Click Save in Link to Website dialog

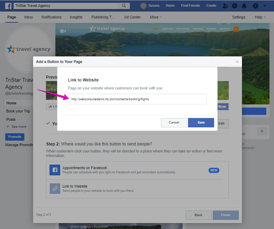pos(201,123)
